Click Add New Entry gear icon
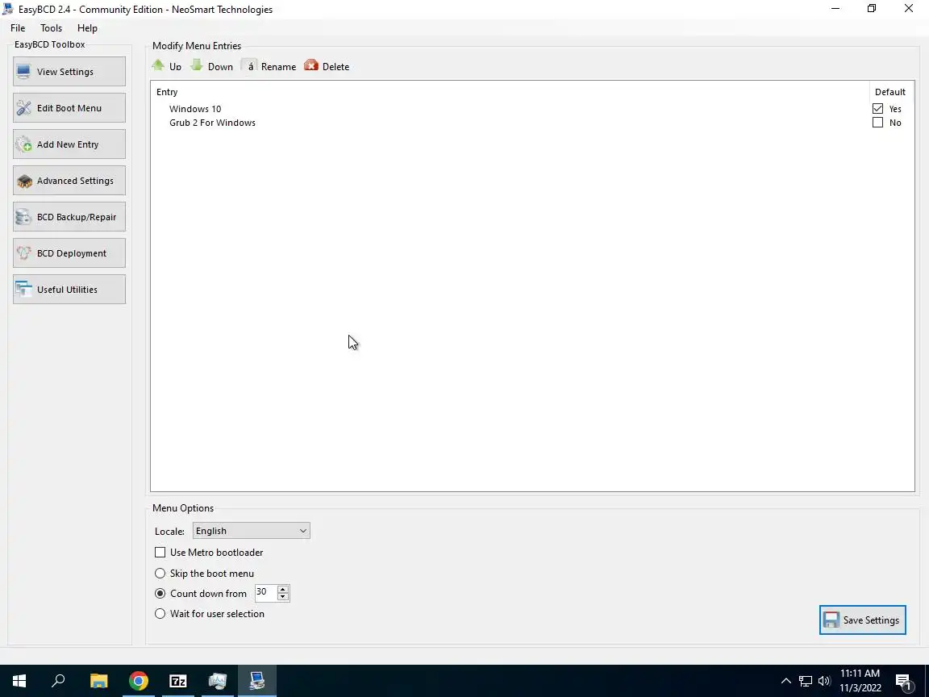Screen dimensions: 929x697 pyautogui.click(x=23, y=144)
